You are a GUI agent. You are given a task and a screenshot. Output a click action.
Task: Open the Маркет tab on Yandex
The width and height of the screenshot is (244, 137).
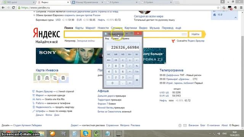pyautogui.click(x=90, y=28)
